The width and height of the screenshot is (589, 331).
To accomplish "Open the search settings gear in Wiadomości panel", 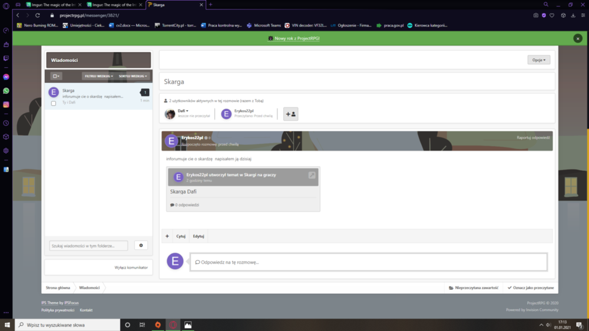I will (x=141, y=246).
